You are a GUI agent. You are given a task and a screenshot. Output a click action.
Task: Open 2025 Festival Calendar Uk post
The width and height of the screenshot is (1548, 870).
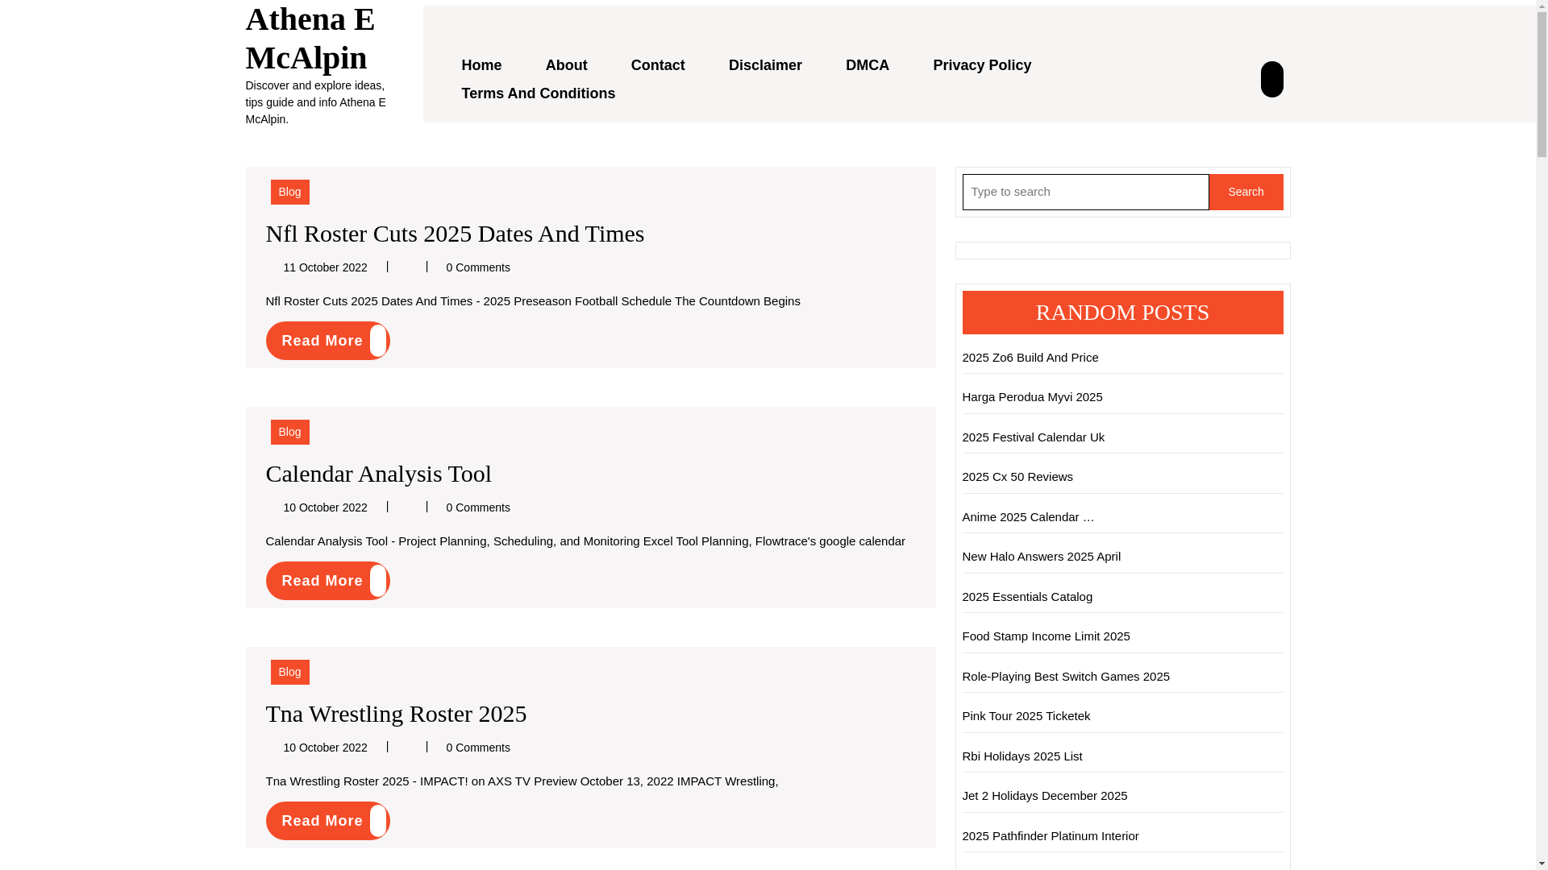pos(1034,437)
